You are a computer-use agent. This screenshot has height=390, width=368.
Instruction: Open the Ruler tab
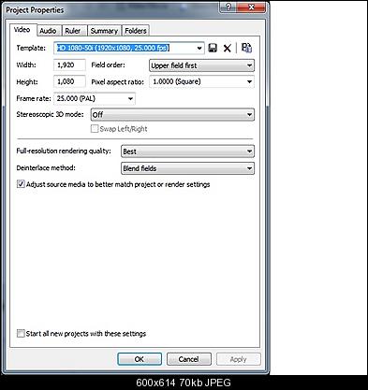click(74, 31)
